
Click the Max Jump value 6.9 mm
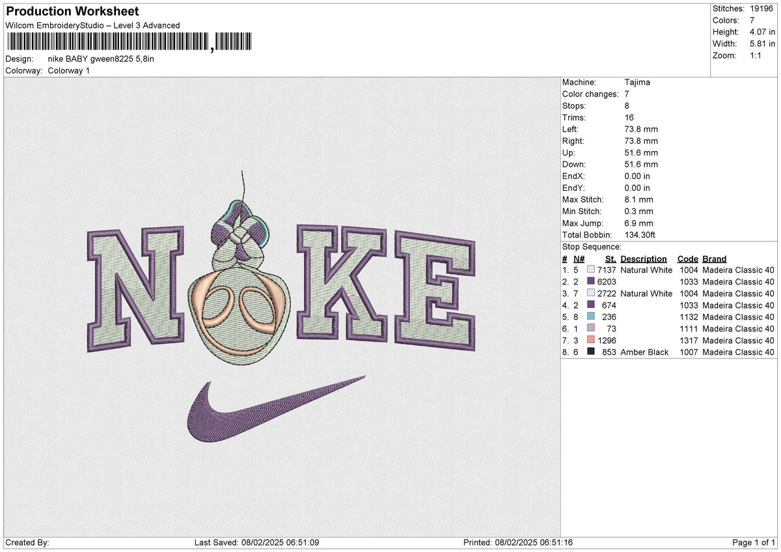tap(638, 223)
